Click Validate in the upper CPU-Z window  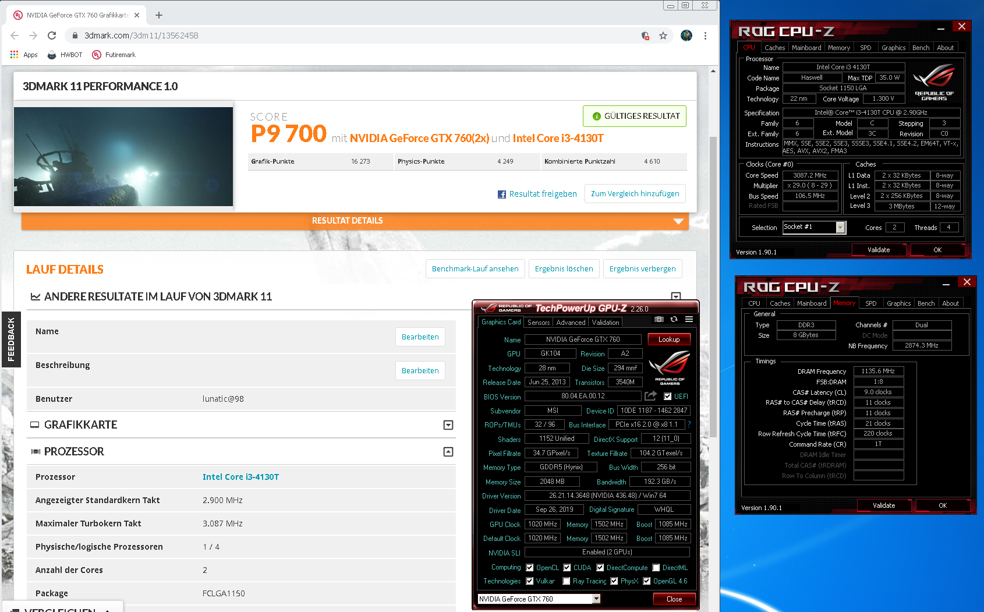click(879, 250)
